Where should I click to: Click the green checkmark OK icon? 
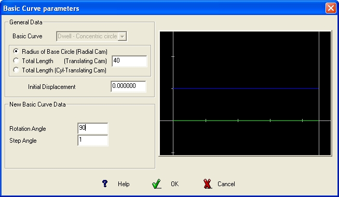point(156,184)
